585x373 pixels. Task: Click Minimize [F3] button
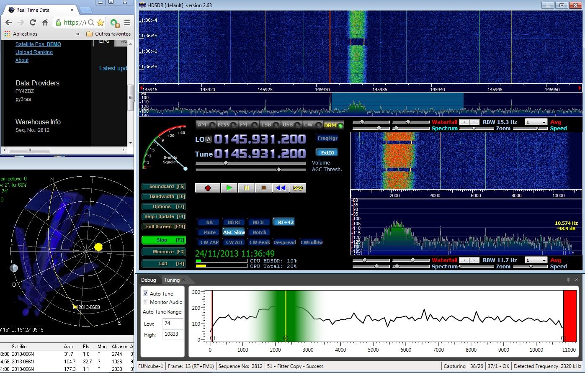164,252
